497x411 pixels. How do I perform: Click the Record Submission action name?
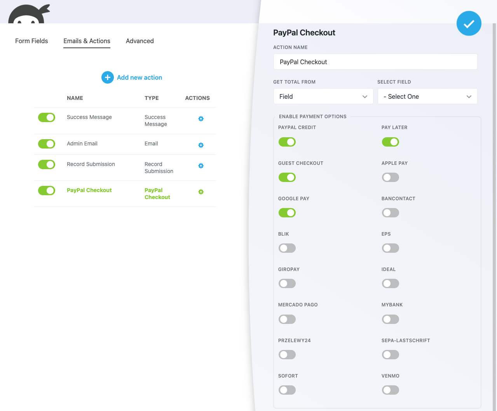click(x=91, y=164)
